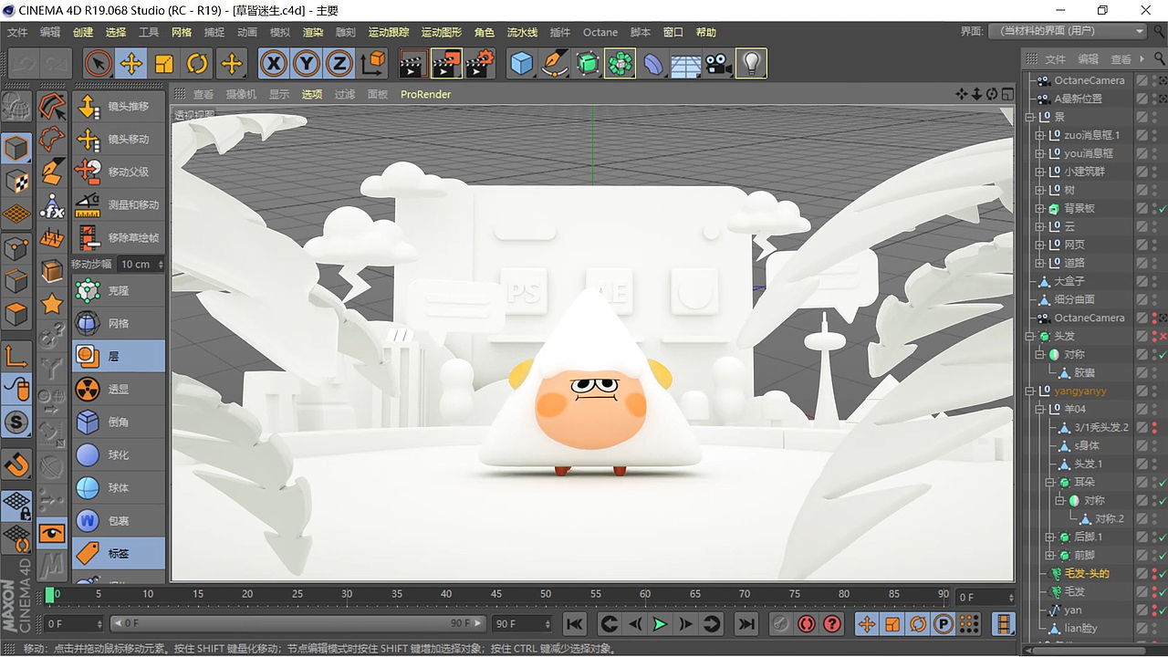This screenshot has height=657, width=1168.
Task: Toggle the green check on 毛发-头的 row
Action: 1163,574
